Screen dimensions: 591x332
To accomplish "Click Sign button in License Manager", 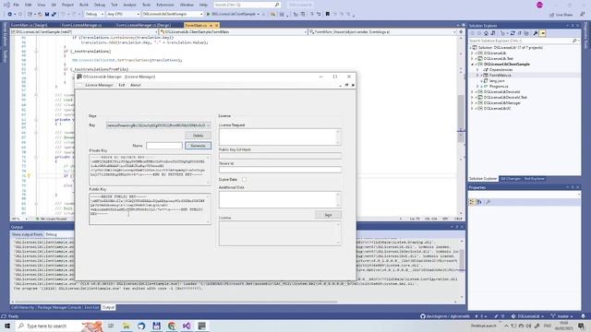I will 328,215.
